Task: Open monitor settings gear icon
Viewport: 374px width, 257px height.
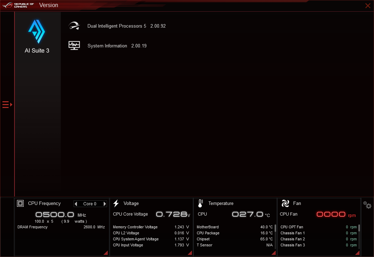Action: tap(367, 205)
